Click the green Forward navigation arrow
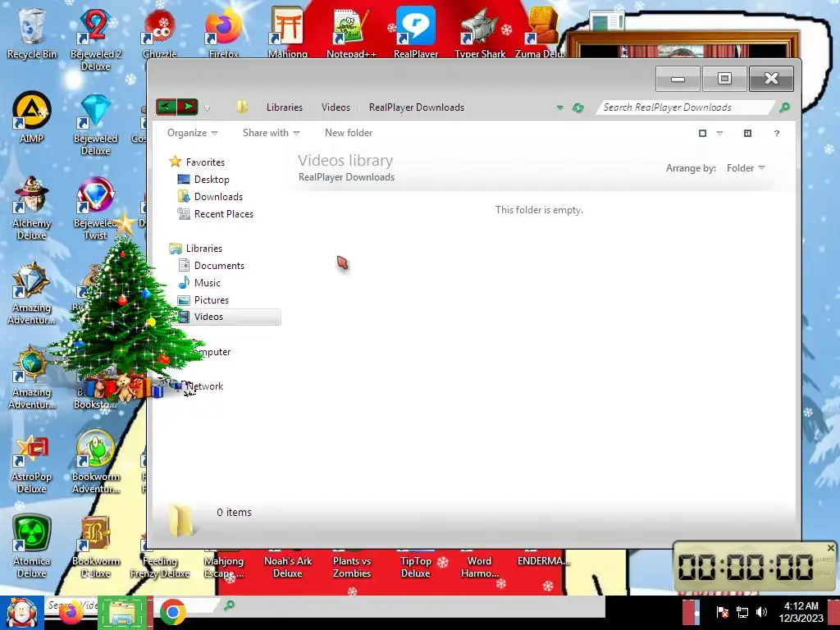Screen dimensions: 840x630 [x=188, y=107]
